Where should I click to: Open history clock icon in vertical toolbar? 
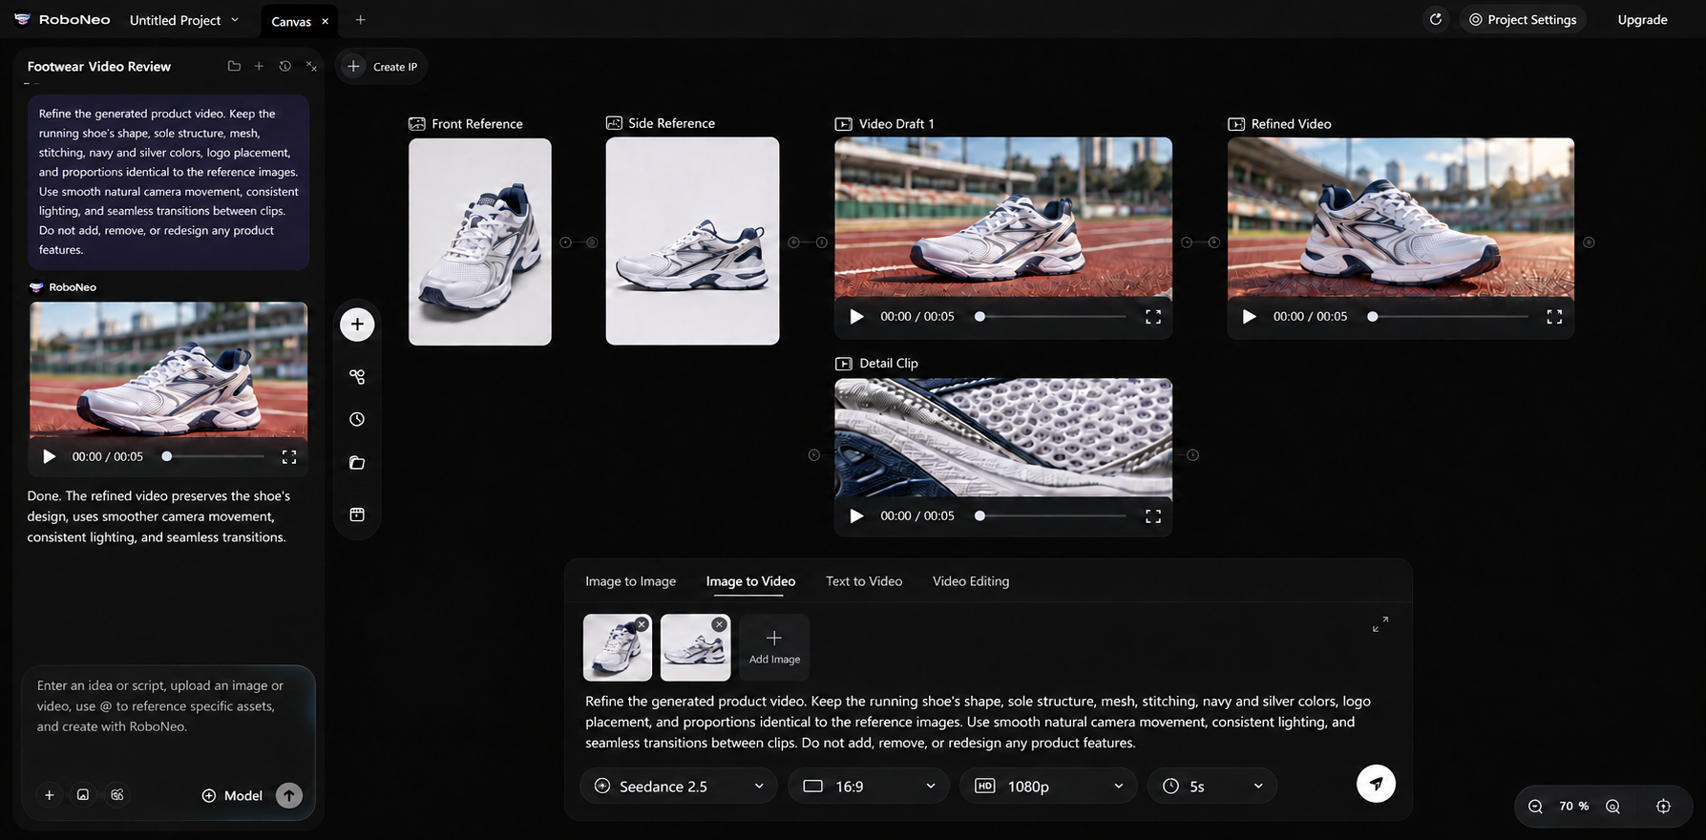coord(357,419)
